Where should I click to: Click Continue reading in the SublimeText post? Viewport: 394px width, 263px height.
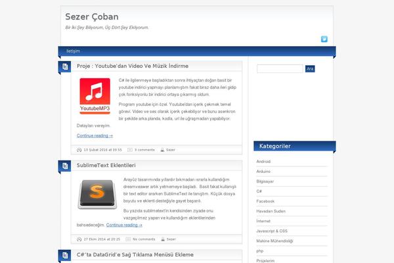click(x=124, y=225)
